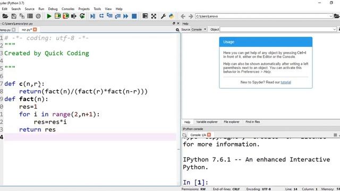Close the temp.py tab
Image resolution: width=340 pixels, height=191 pixels.
coord(14,30)
